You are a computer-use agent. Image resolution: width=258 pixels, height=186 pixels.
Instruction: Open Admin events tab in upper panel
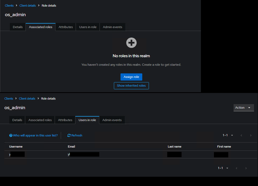pyautogui.click(x=113, y=27)
